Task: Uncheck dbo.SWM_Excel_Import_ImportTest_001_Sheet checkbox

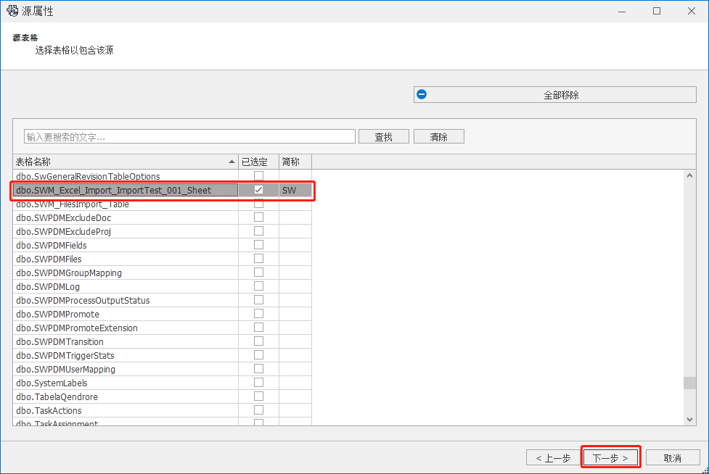Action: point(258,190)
